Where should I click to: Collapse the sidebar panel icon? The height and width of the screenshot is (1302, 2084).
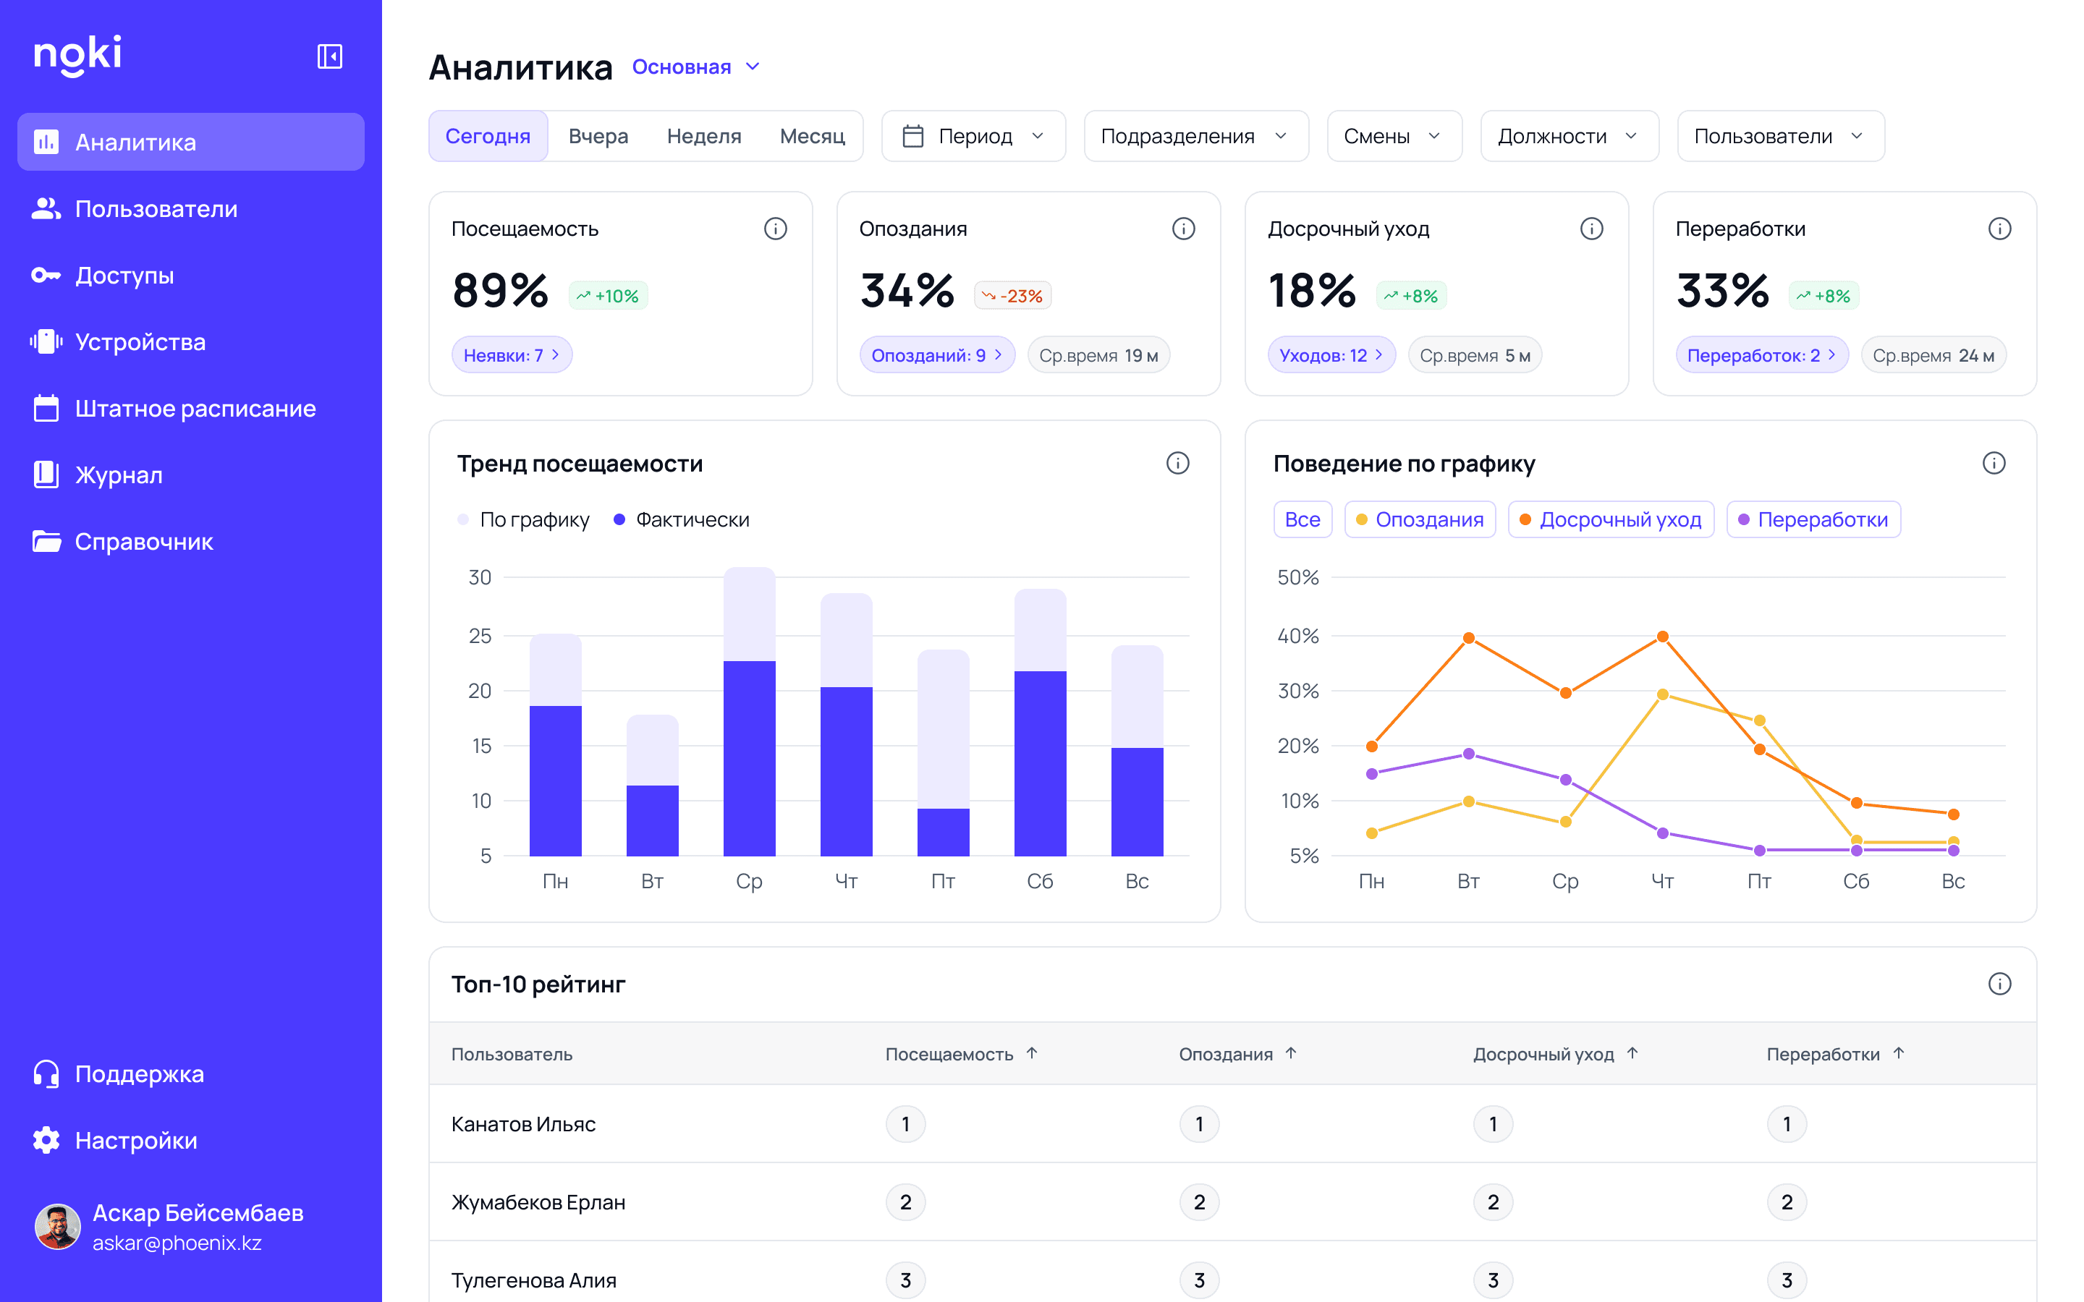[x=330, y=57]
